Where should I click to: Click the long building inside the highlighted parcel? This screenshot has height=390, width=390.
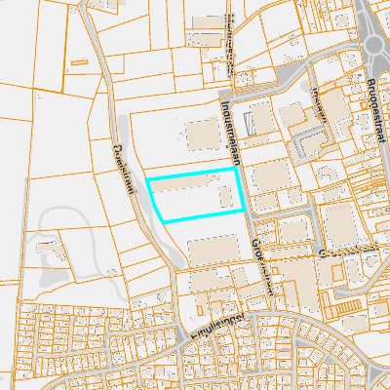click(x=181, y=183)
